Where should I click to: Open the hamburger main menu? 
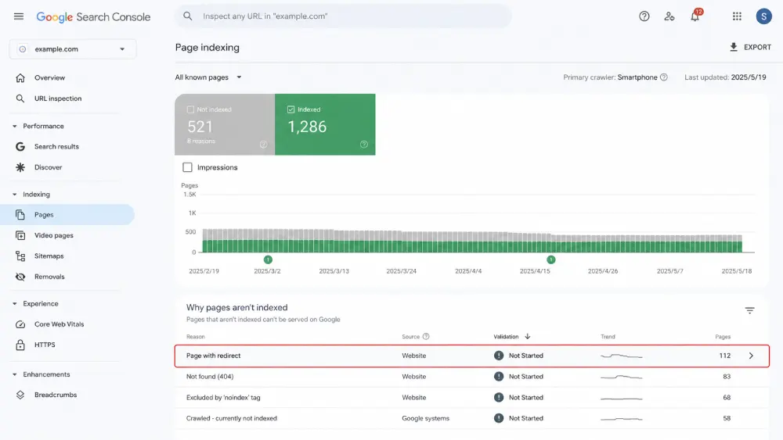[x=19, y=16]
